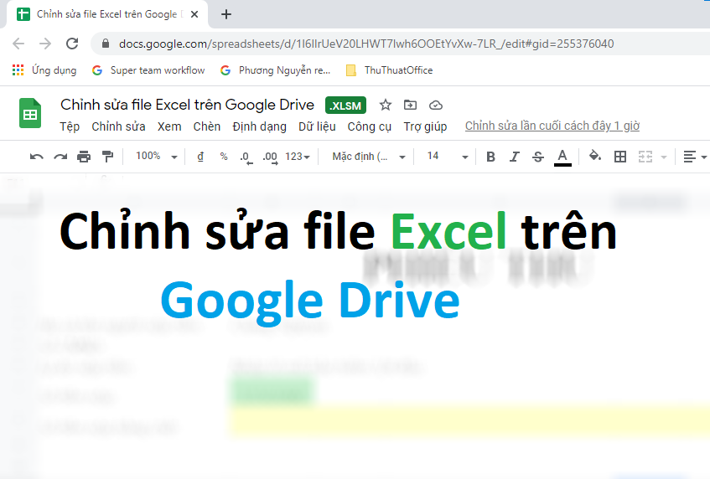Open the 100% zoom dropdown
The width and height of the screenshot is (710, 479).
(157, 157)
